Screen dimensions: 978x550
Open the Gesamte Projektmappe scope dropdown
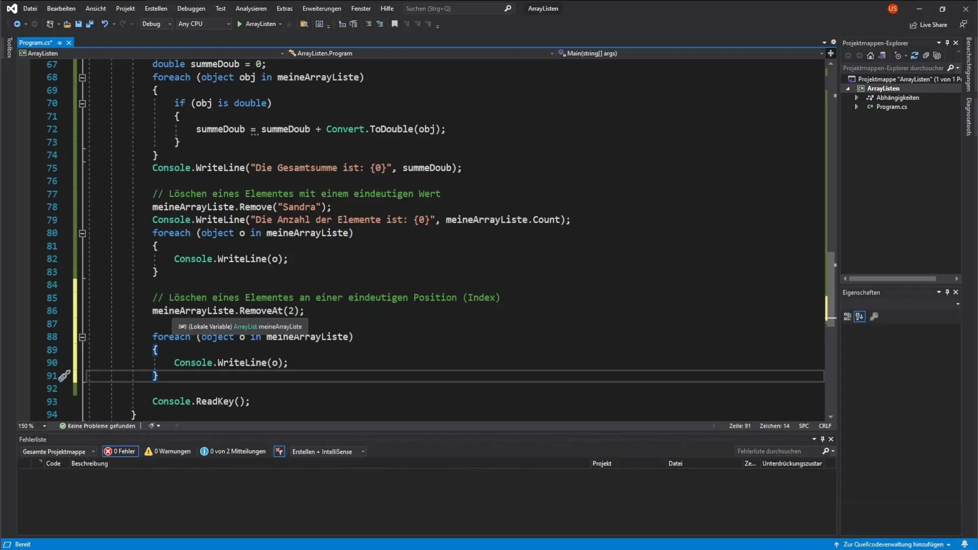pyautogui.click(x=59, y=452)
